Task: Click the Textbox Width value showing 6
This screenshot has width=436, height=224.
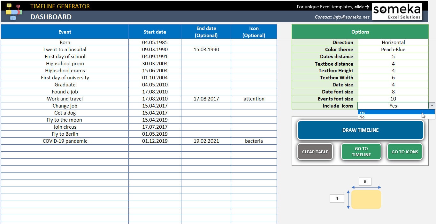Action: pos(393,77)
